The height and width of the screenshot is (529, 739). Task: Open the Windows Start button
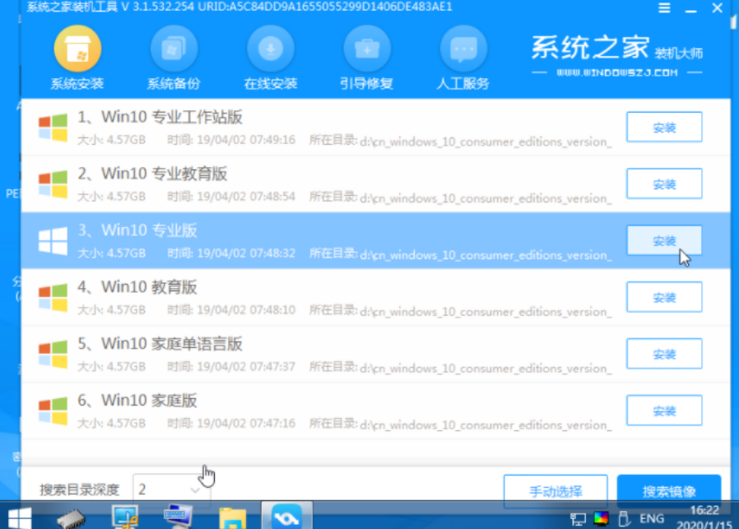coord(19,517)
